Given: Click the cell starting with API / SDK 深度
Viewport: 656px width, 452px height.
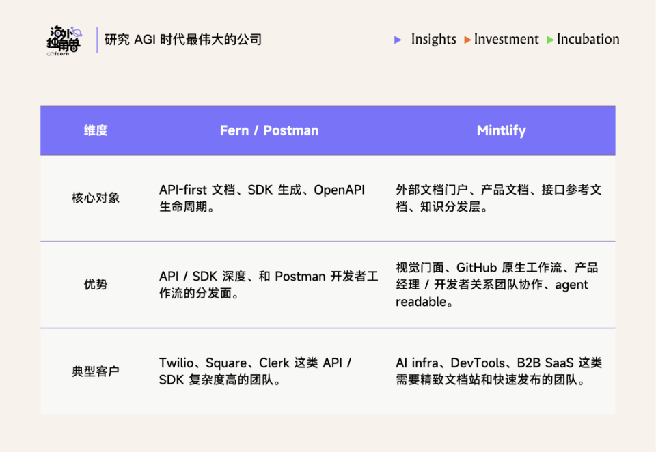Looking at the screenshot, I should click(x=269, y=285).
